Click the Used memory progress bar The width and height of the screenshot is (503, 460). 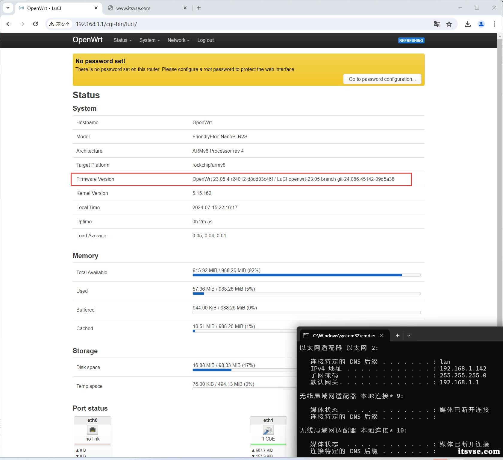pos(307,294)
